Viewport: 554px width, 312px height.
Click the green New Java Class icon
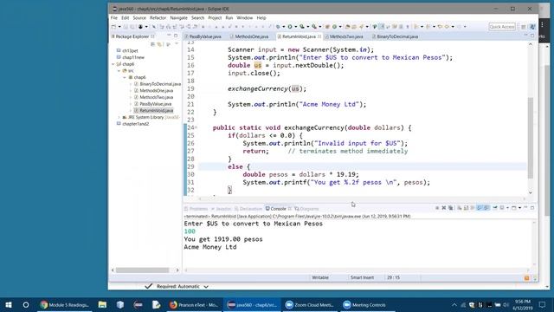tap(335, 27)
